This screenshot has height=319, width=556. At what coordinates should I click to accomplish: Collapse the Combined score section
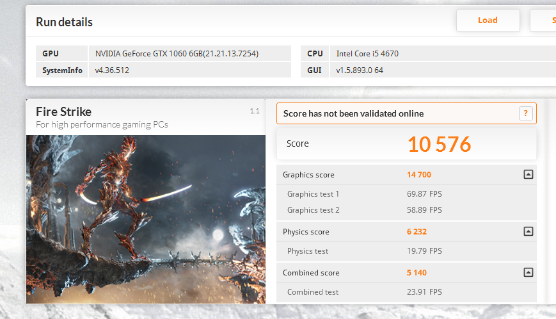528,272
